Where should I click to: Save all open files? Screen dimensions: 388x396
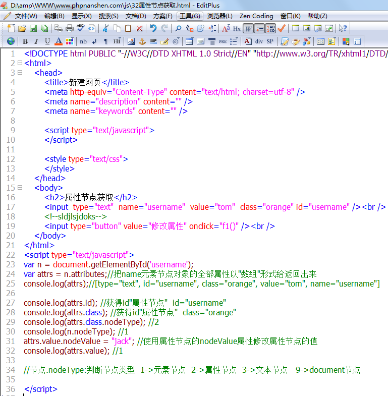tap(44, 28)
